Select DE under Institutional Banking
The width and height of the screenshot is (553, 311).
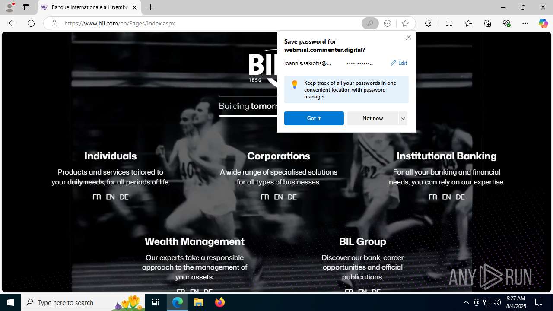click(460, 197)
